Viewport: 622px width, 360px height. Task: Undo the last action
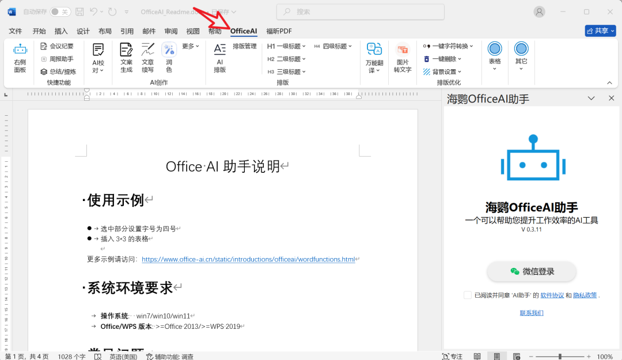[94, 12]
